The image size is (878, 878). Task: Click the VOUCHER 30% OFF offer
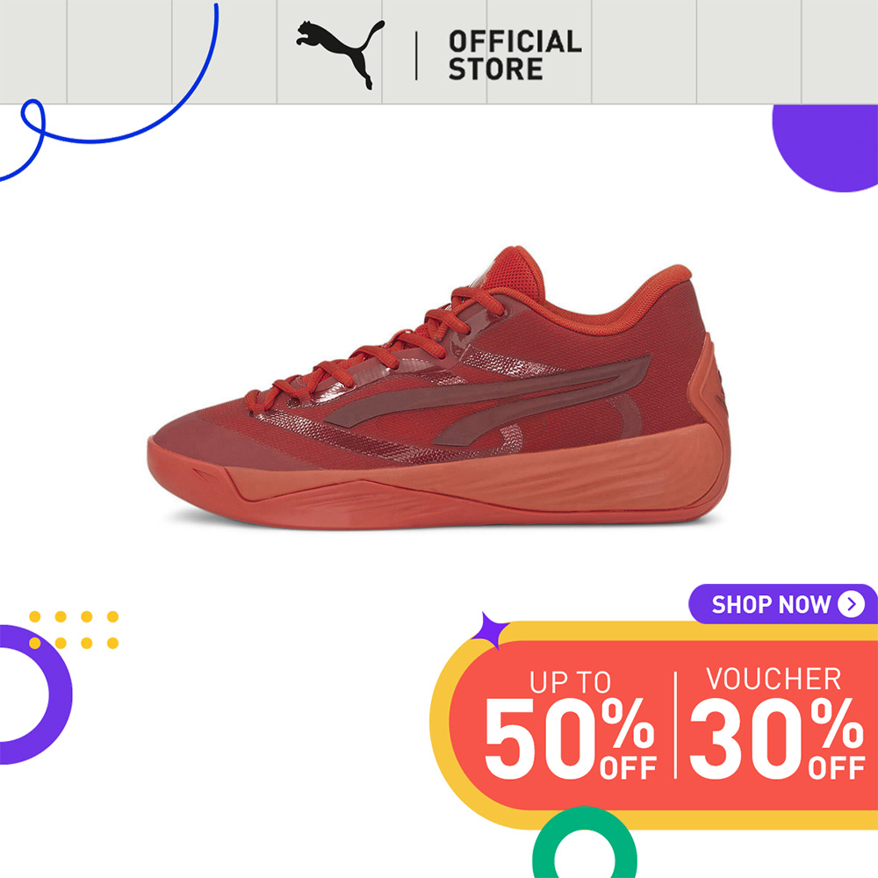pyautogui.click(x=777, y=723)
